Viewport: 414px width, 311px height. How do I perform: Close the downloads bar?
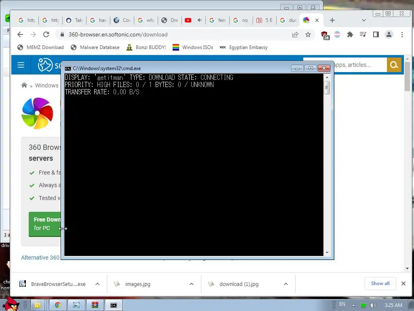click(x=403, y=283)
